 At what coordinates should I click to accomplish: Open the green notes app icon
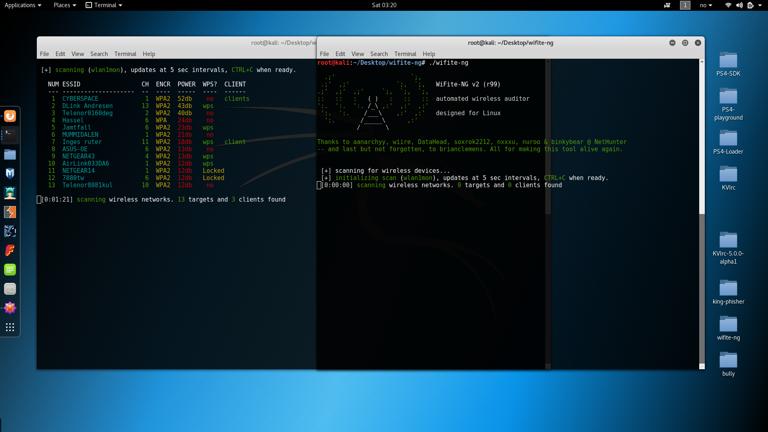pyautogui.click(x=10, y=270)
